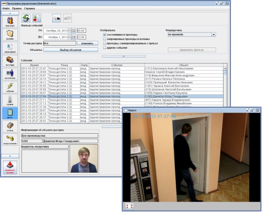Click the green refresh arrows toolbar icon
Screen dimensions: 263x213
(26, 18)
